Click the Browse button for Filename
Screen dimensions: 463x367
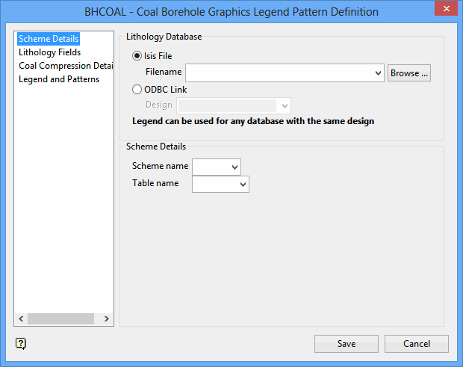[409, 73]
